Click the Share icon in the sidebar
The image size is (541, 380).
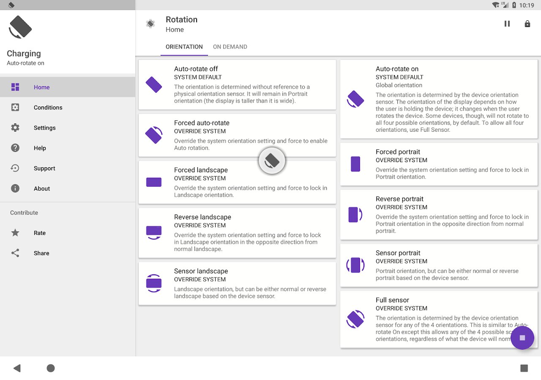pos(15,253)
